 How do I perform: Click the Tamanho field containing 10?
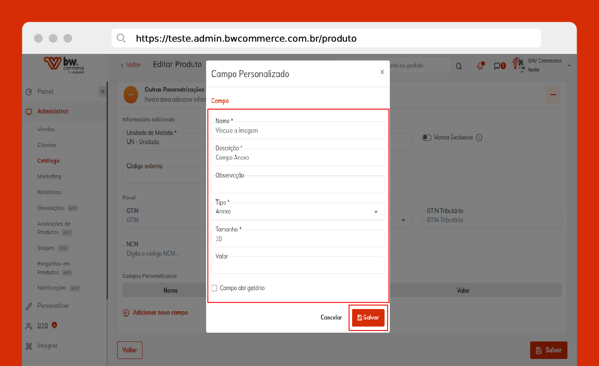(298, 239)
